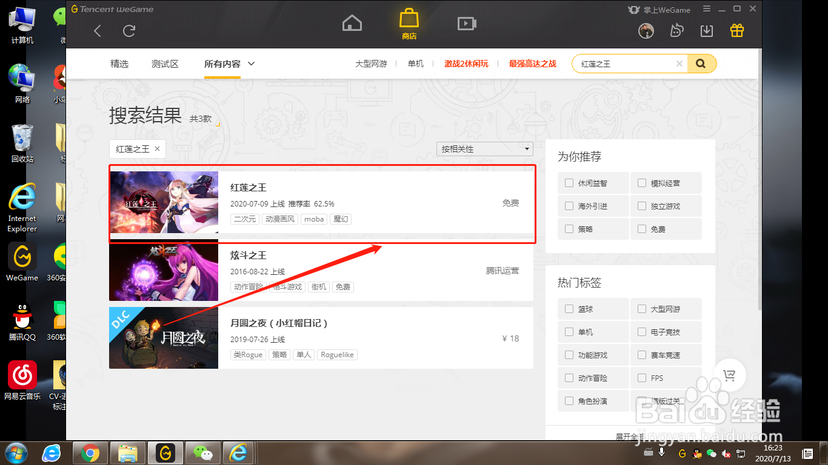Screen dimensions: 828x465
Task: Open 计算机 desktop icon
Action: point(22,25)
